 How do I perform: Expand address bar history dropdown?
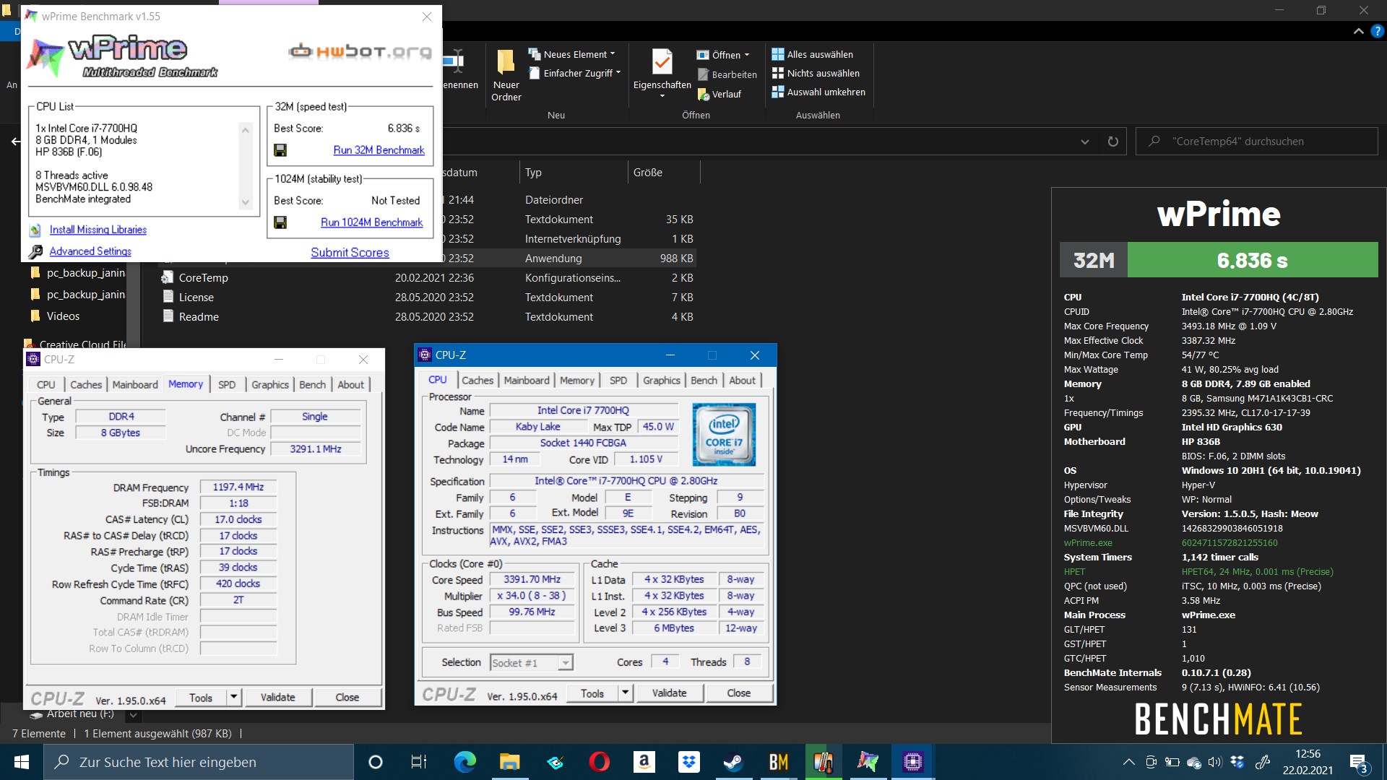1084,142
